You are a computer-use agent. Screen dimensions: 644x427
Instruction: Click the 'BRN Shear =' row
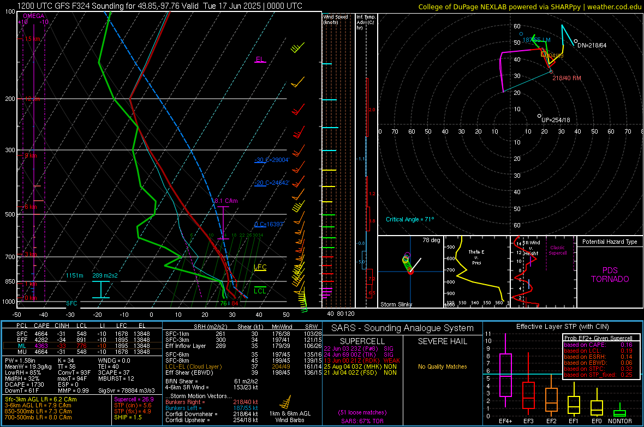coord(212,381)
